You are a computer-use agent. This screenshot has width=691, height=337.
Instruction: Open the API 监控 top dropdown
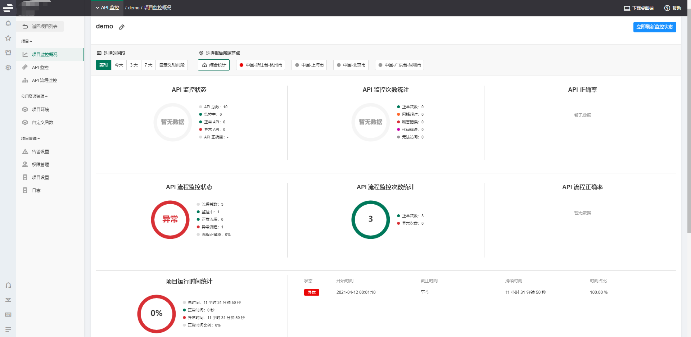click(x=107, y=8)
